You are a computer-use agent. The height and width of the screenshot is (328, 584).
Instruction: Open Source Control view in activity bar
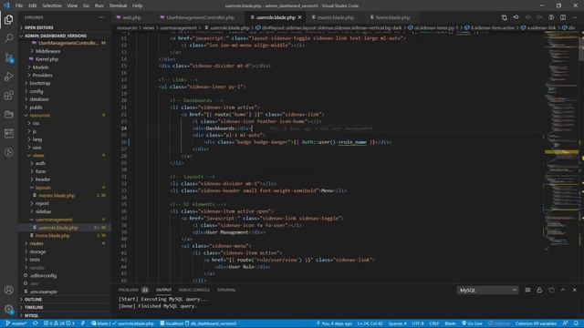(9, 57)
